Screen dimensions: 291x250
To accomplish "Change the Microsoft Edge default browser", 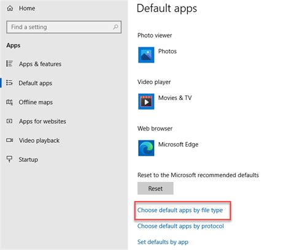I will pyautogui.click(x=178, y=145).
